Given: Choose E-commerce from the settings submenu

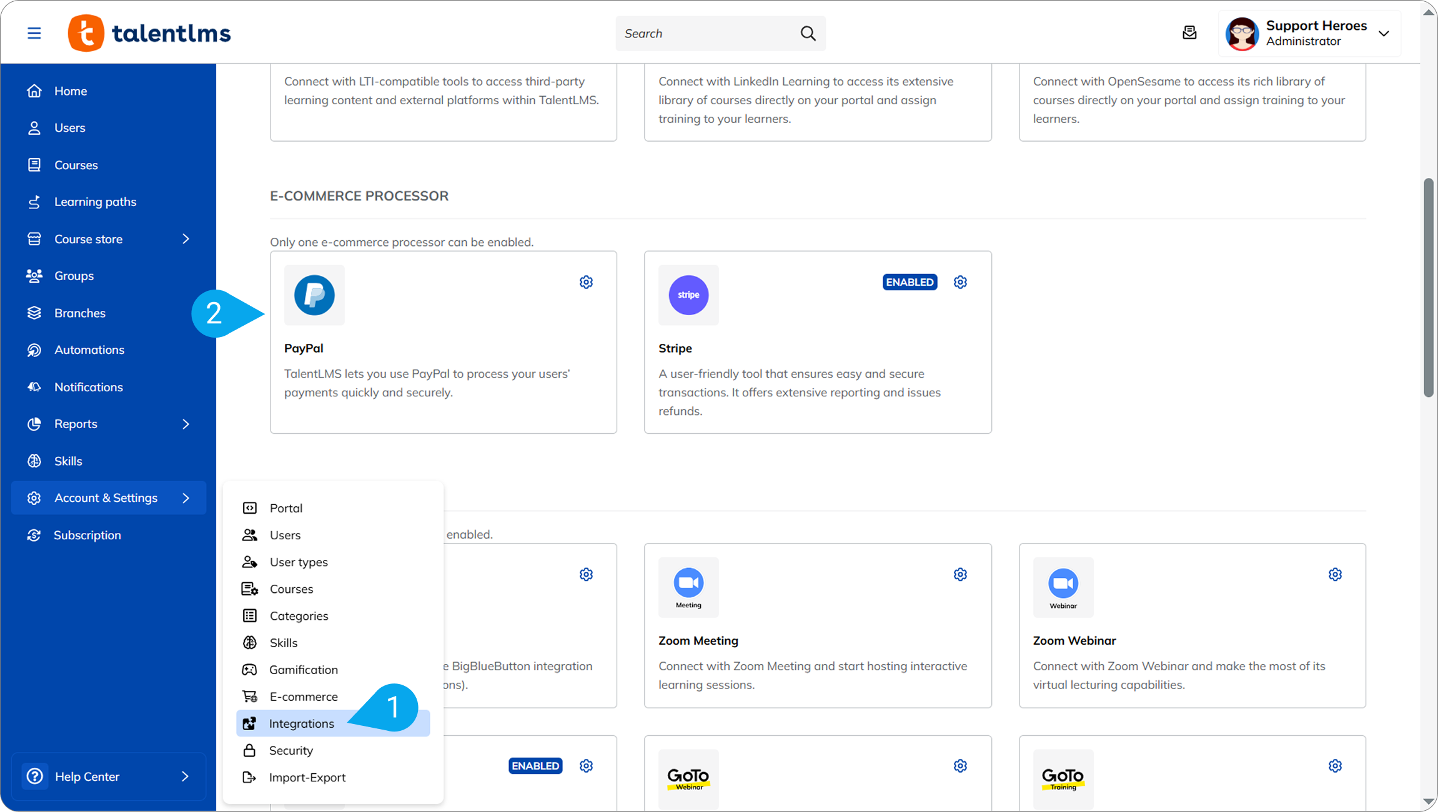Looking at the screenshot, I should pyautogui.click(x=304, y=697).
